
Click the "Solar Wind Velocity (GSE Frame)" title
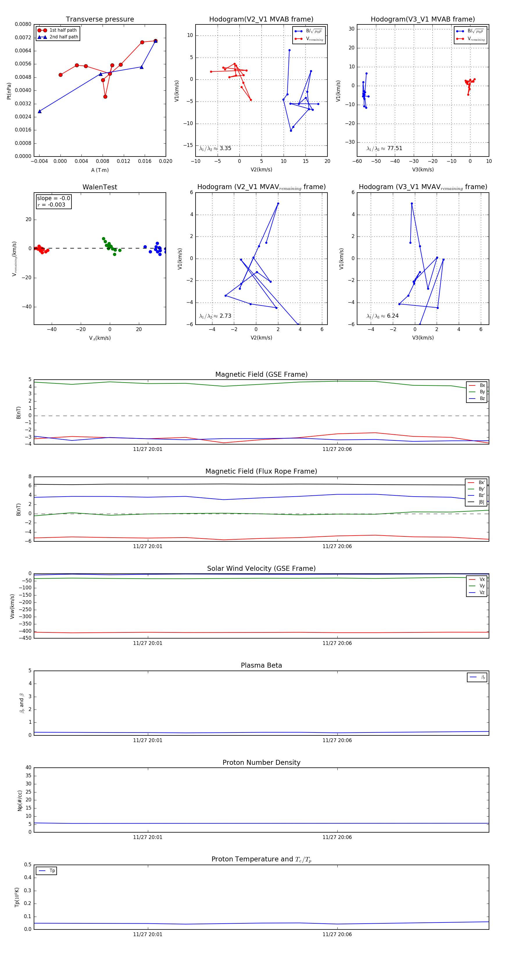coord(261,568)
